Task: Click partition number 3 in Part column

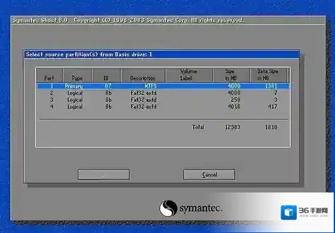Action: (52, 100)
